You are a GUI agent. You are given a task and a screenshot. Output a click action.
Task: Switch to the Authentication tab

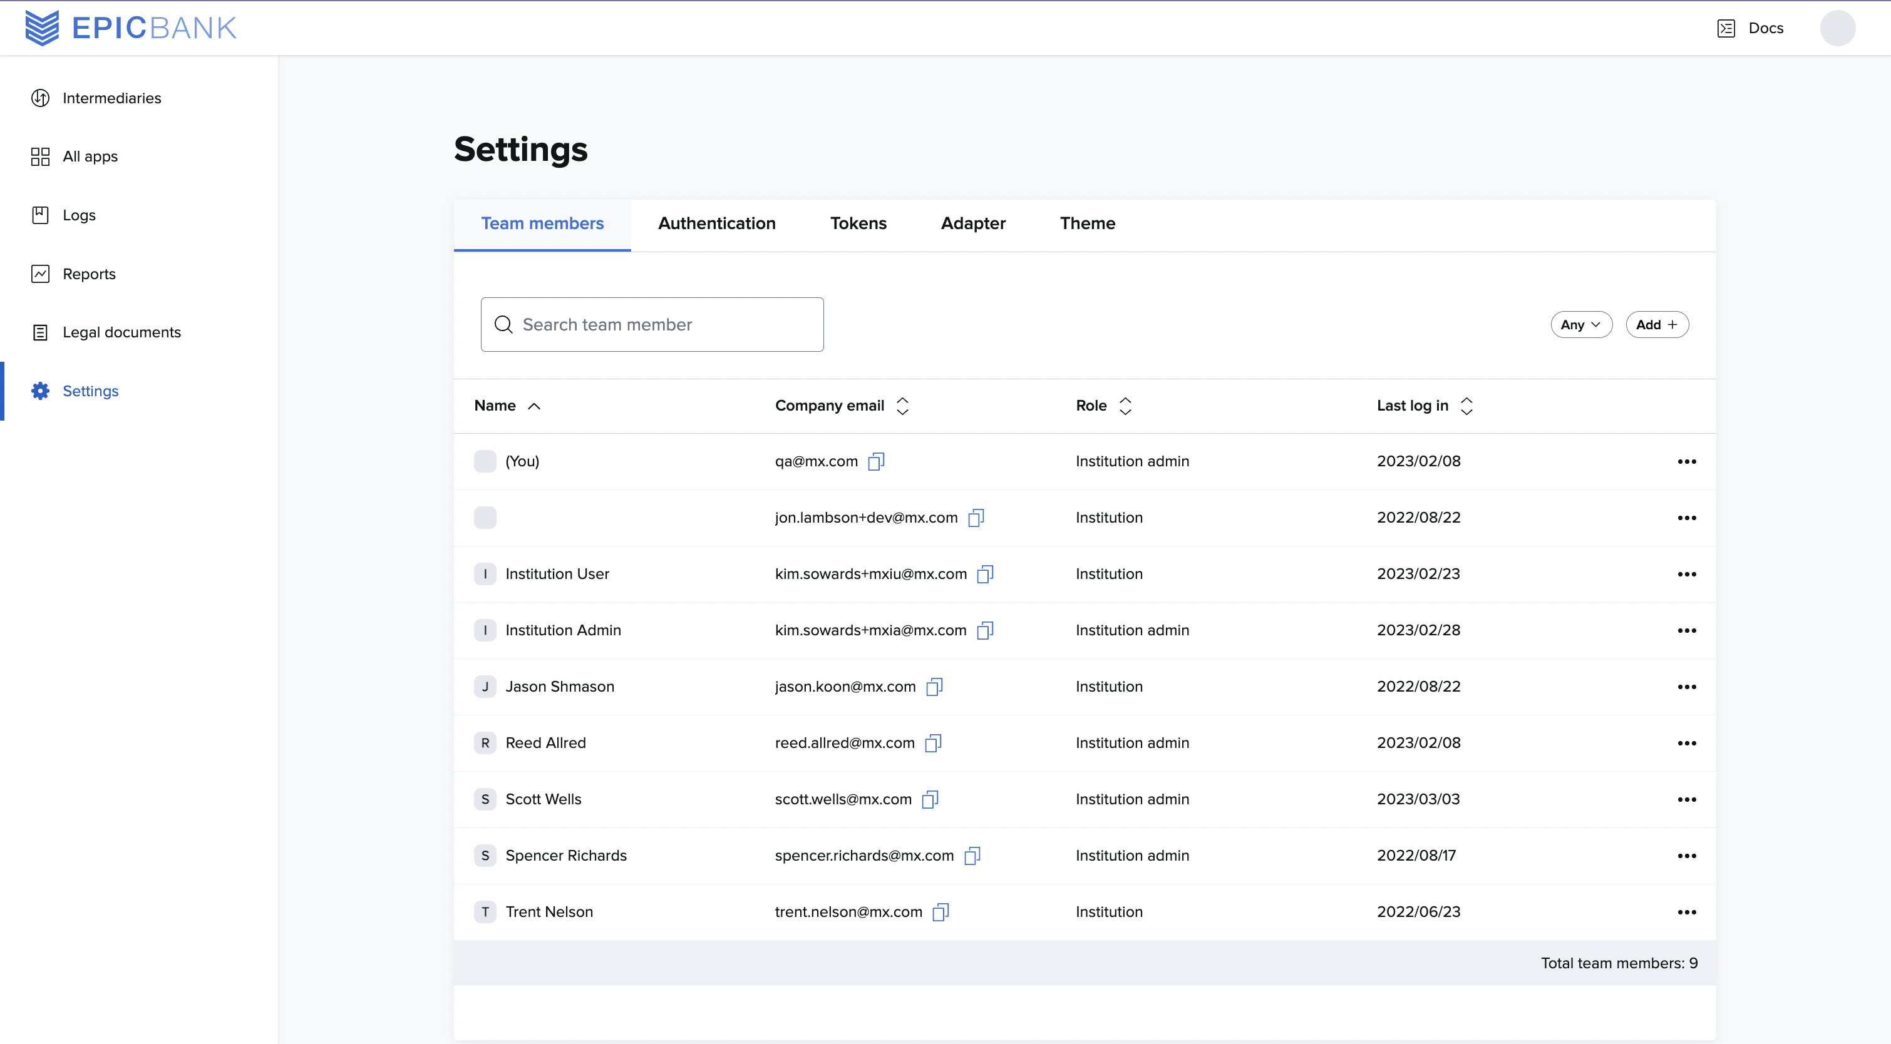pos(716,223)
